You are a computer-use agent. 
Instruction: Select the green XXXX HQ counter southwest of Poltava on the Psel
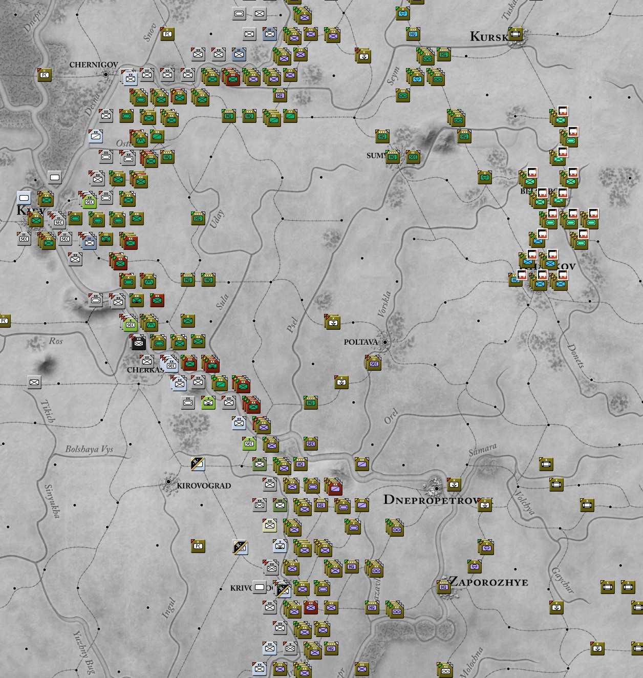point(311,402)
